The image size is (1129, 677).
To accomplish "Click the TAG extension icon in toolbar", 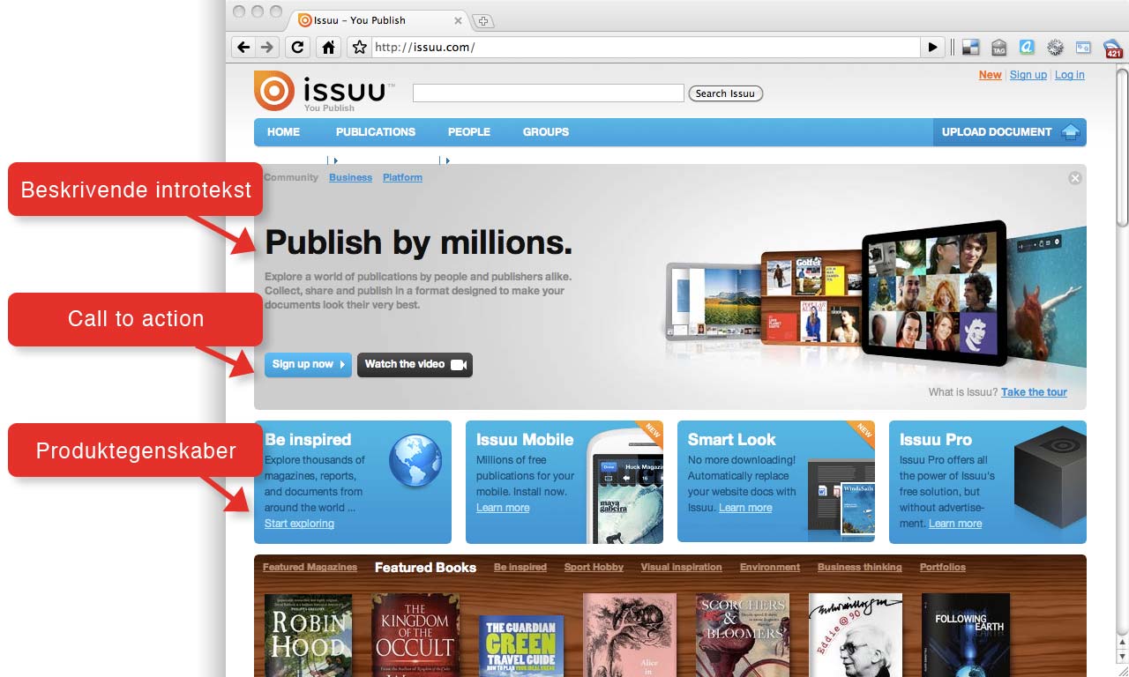I will pyautogui.click(x=999, y=48).
